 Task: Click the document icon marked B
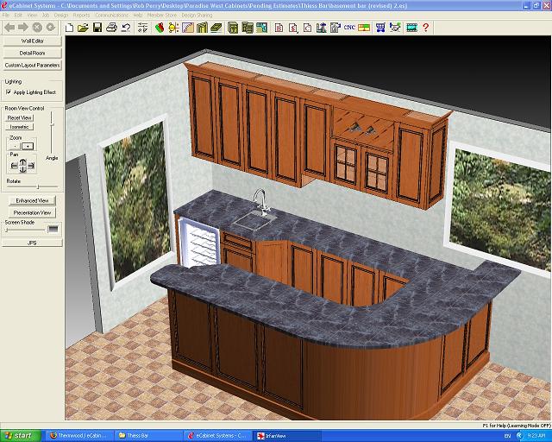click(279, 28)
